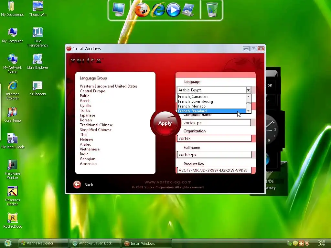Launch RocketDock desktop shortcut
The width and height of the screenshot is (331, 248).
click(x=12, y=221)
